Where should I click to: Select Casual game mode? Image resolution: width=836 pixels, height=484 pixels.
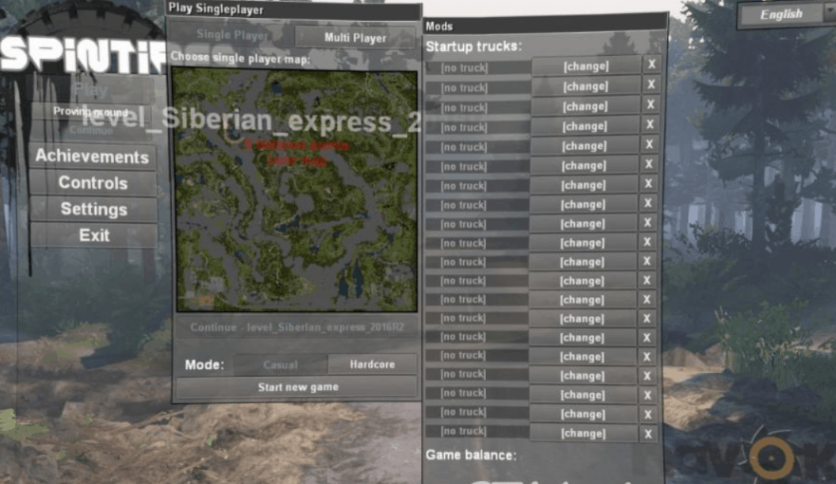point(280,364)
